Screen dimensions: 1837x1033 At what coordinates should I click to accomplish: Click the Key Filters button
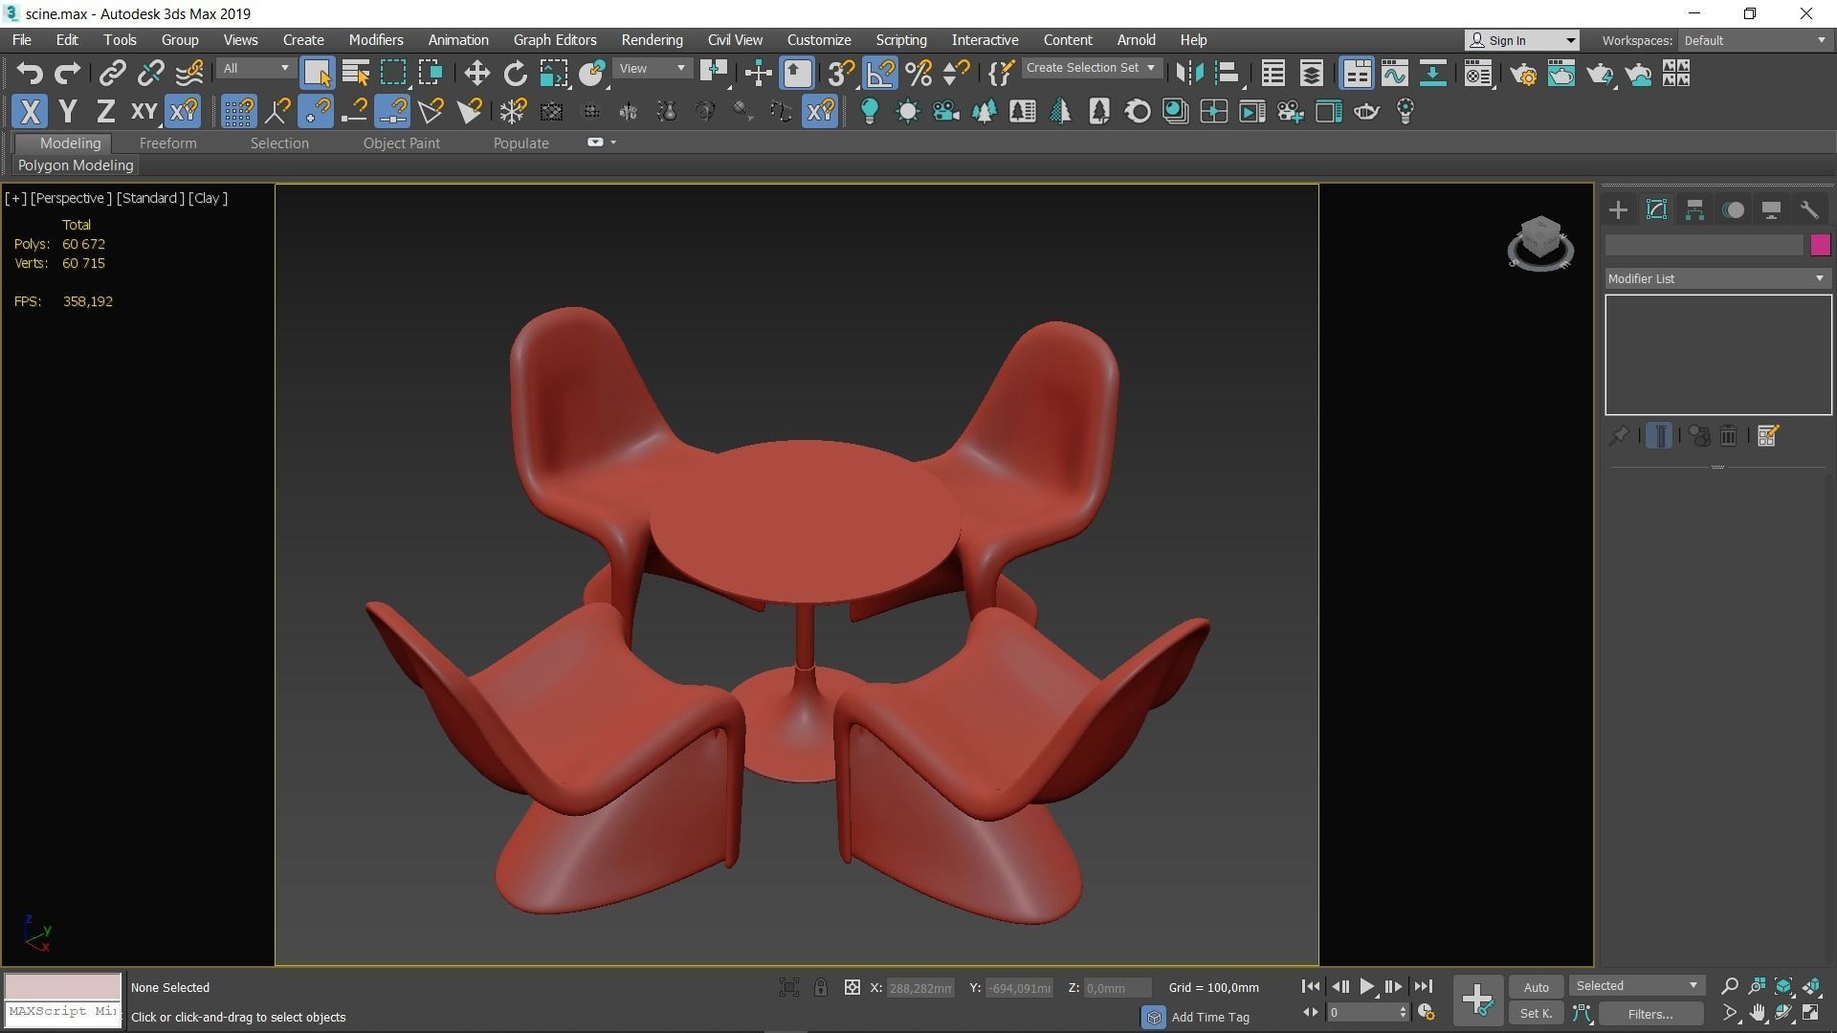pyautogui.click(x=1649, y=1014)
